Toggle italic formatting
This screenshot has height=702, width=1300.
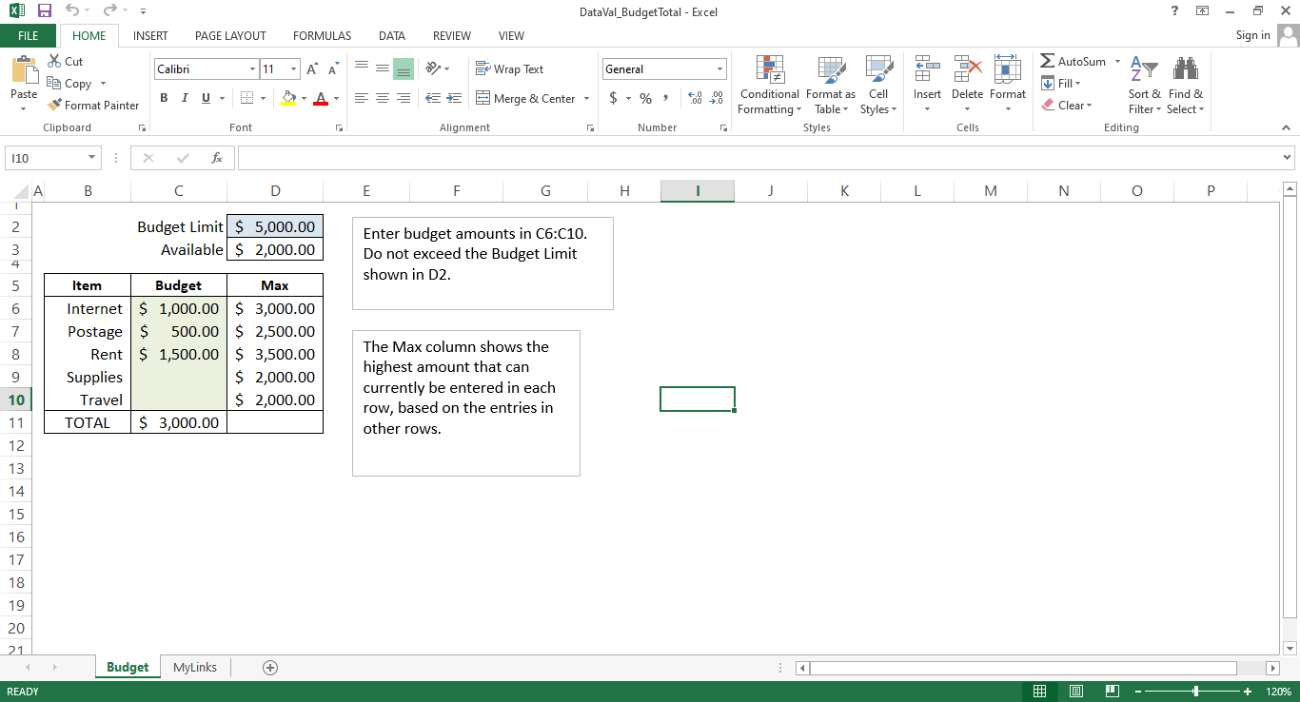pos(184,98)
